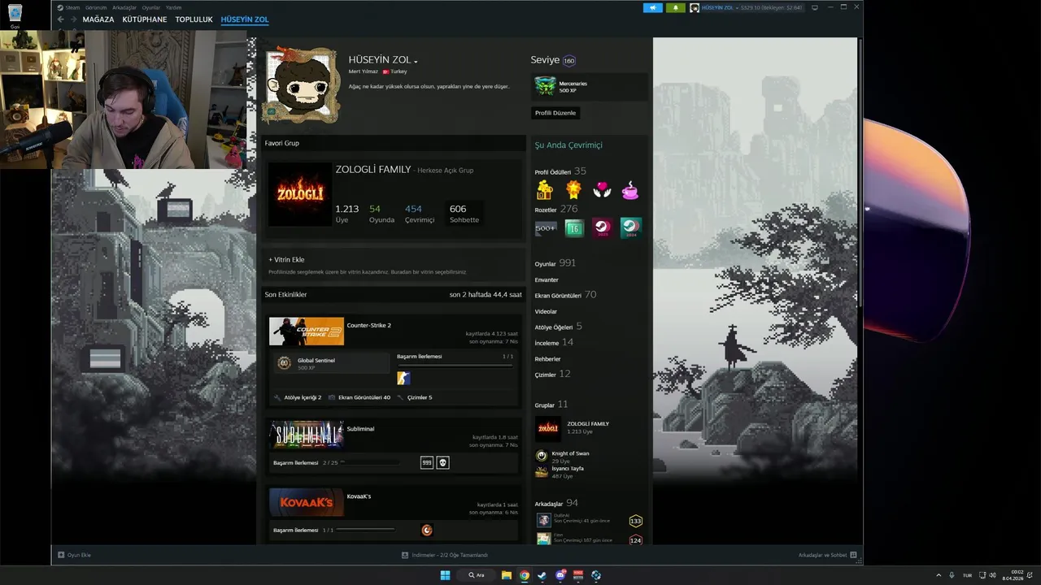Open Chrome from the Windows taskbar

(525, 575)
